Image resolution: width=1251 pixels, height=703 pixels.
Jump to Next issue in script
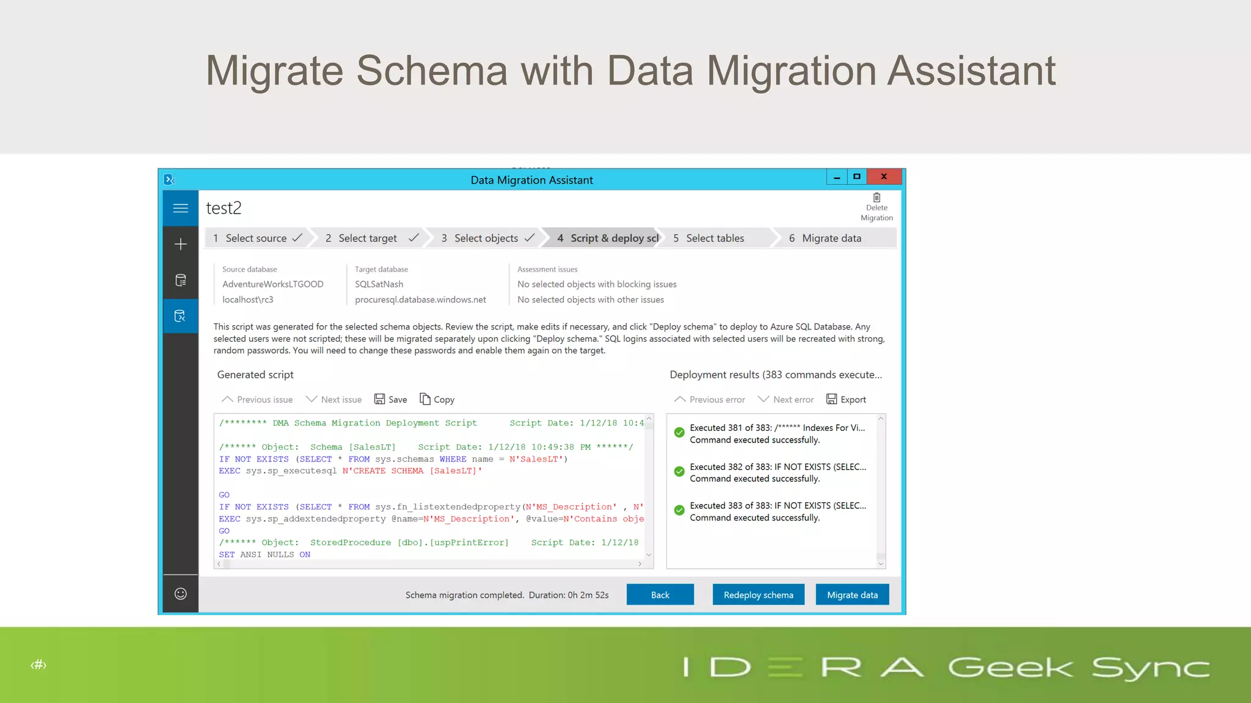coord(334,399)
